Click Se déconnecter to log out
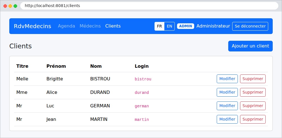Viewport: 282px width, 138px height. coord(250,26)
